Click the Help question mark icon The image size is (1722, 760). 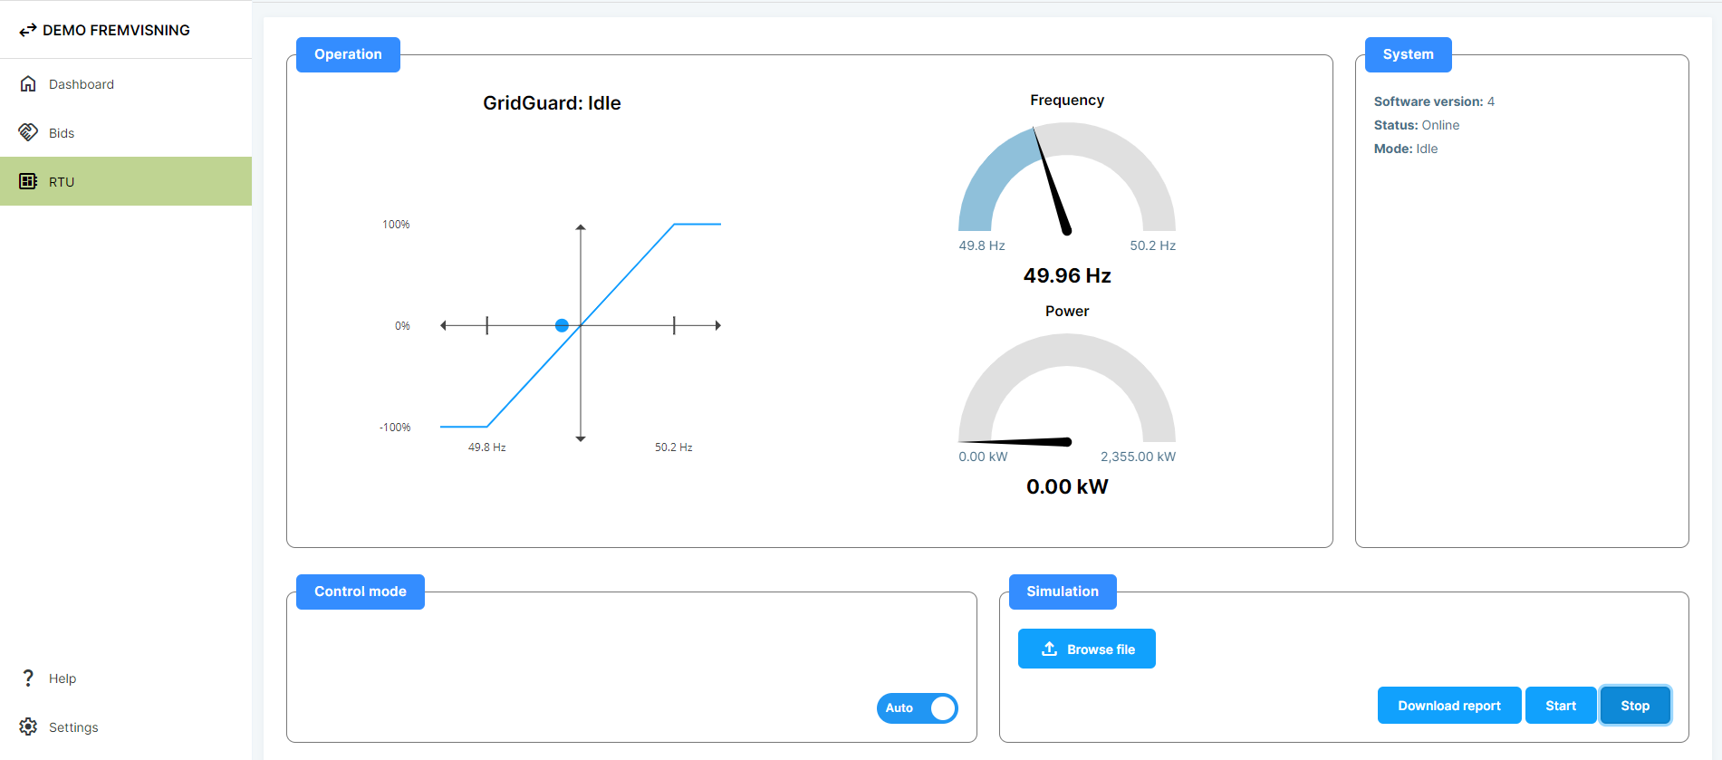coord(28,678)
